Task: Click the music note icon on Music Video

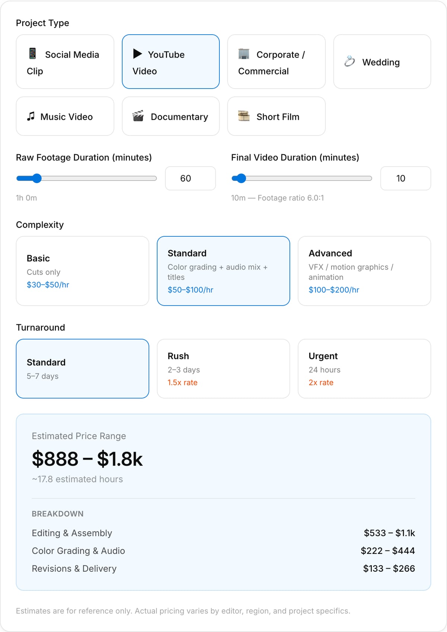Action: click(x=31, y=116)
